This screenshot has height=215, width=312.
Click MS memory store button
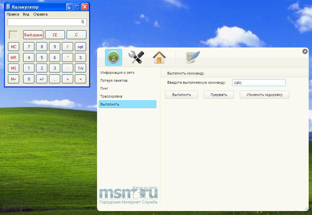point(14,68)
